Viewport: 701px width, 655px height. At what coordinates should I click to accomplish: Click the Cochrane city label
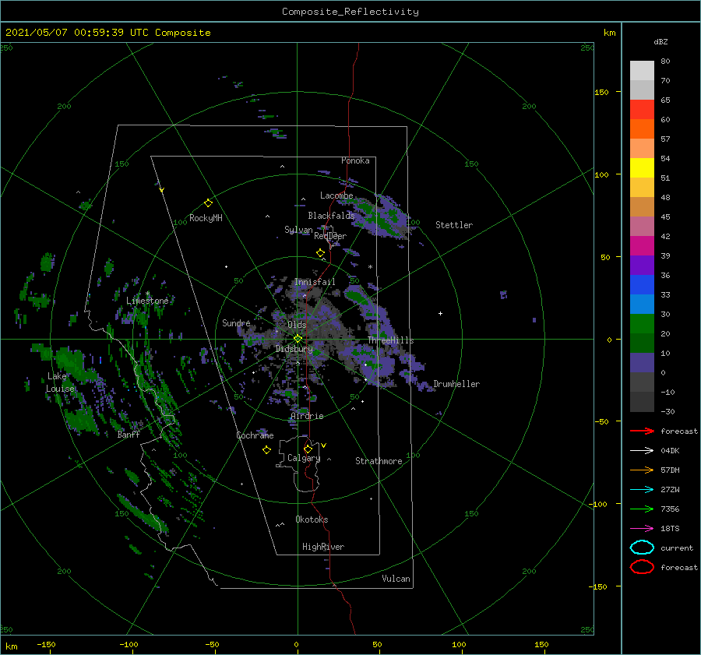point(255,435)
